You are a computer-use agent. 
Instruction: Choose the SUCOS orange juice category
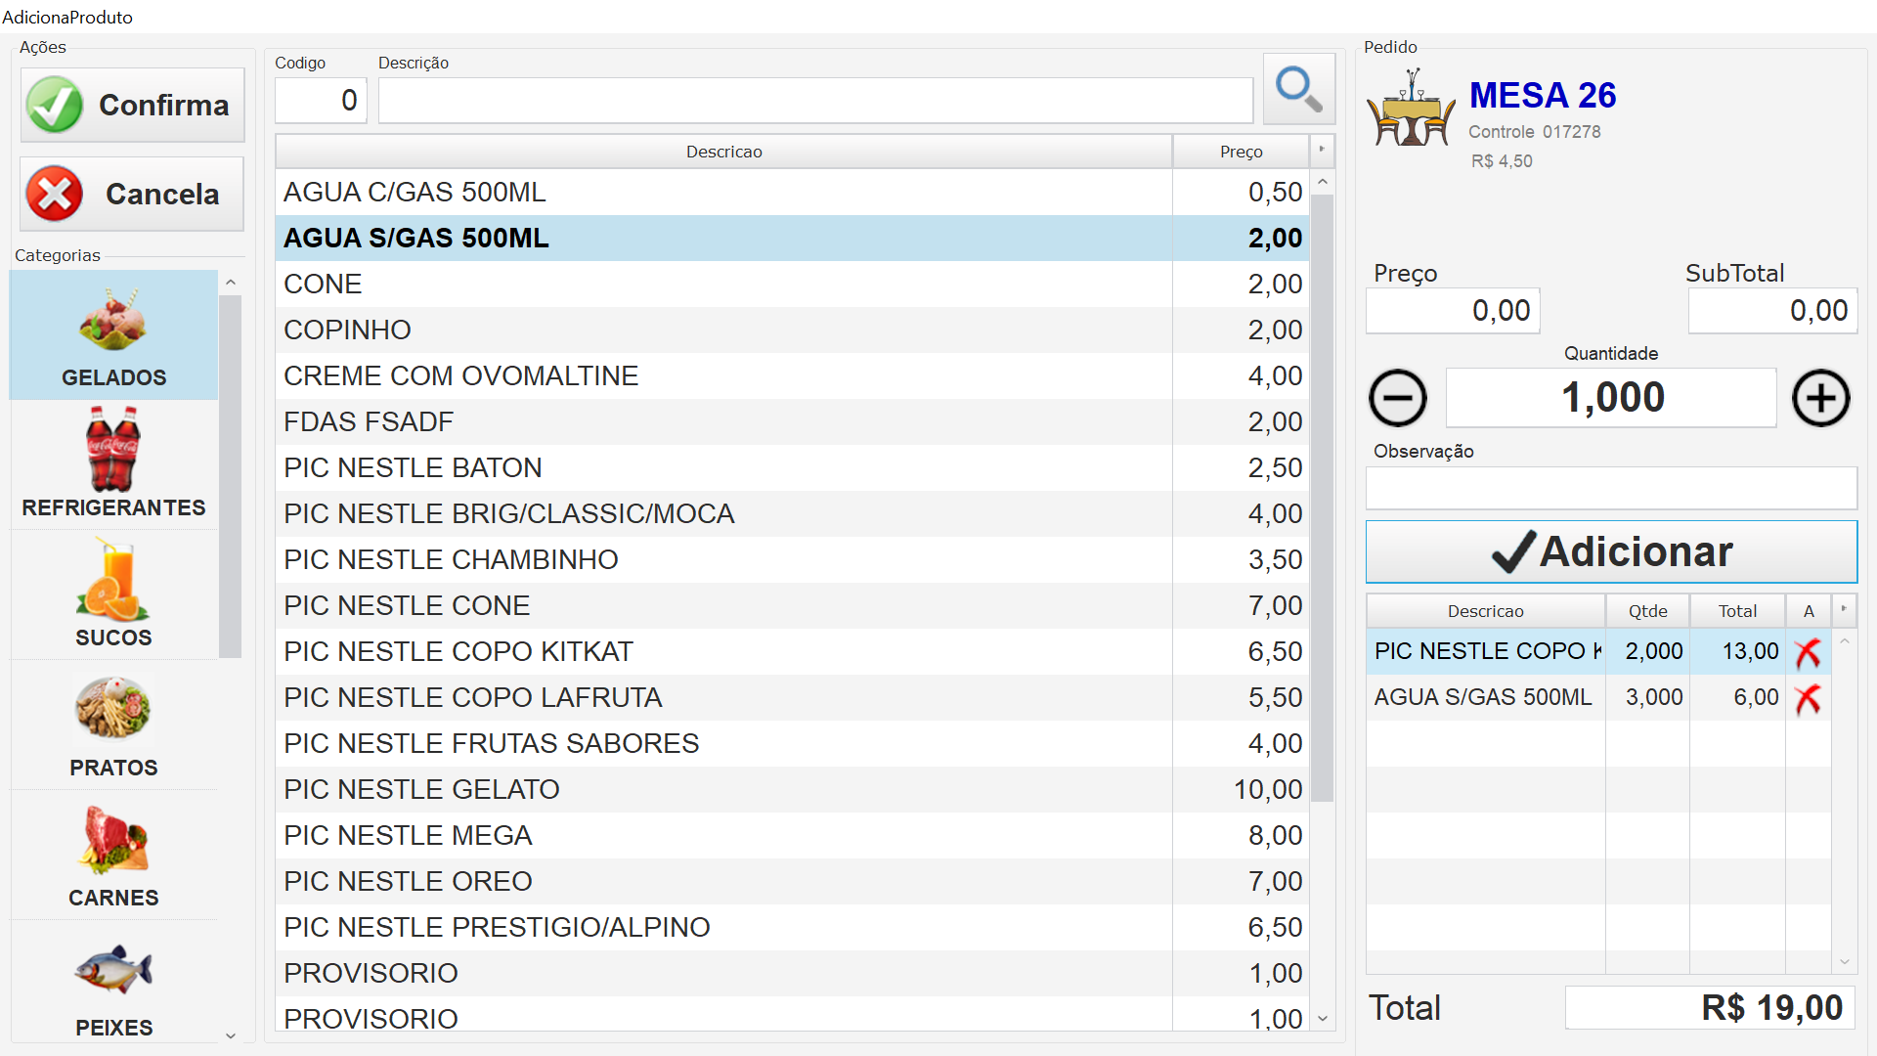[113, 594]
